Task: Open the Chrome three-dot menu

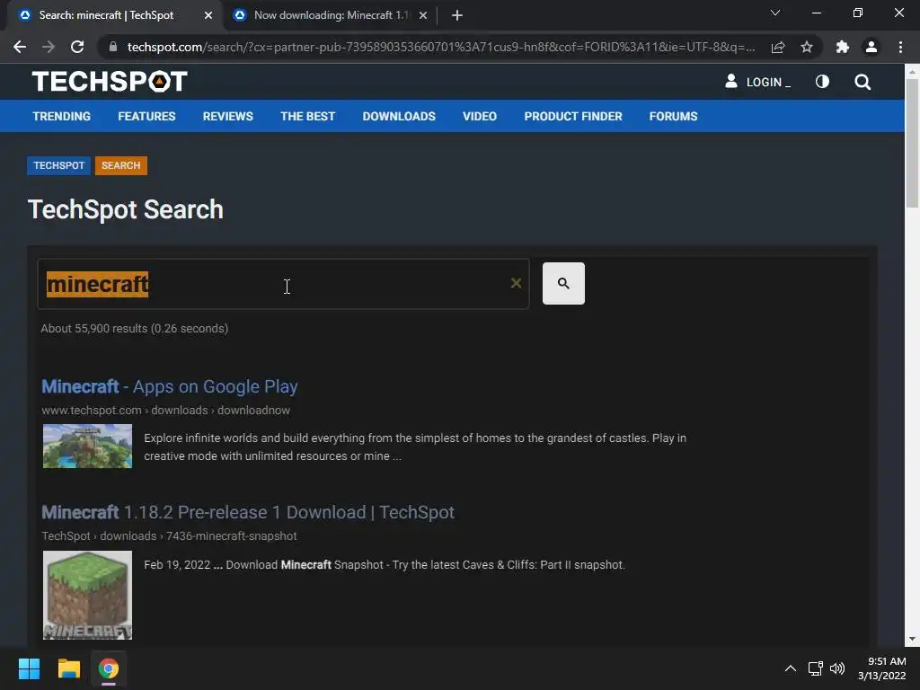Action: click(x=900, y=47)
